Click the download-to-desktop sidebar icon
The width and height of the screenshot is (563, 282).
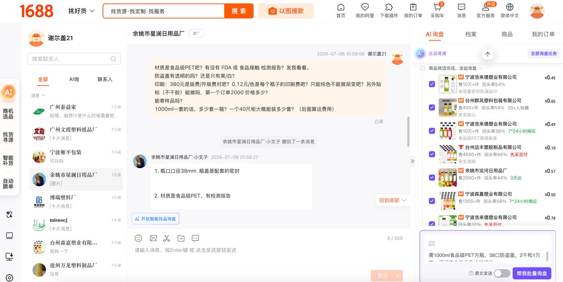[10, 257]
